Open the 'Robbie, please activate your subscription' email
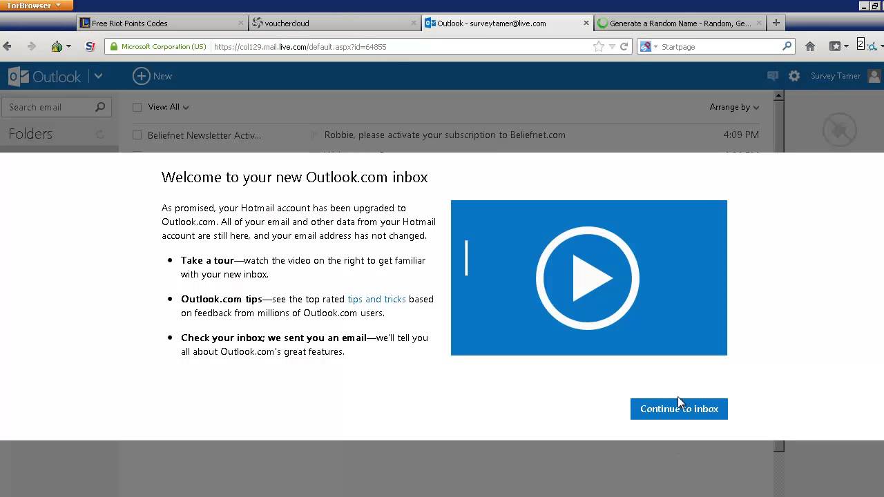This screenshot has width=884, height=497. [x=445, y=135]
